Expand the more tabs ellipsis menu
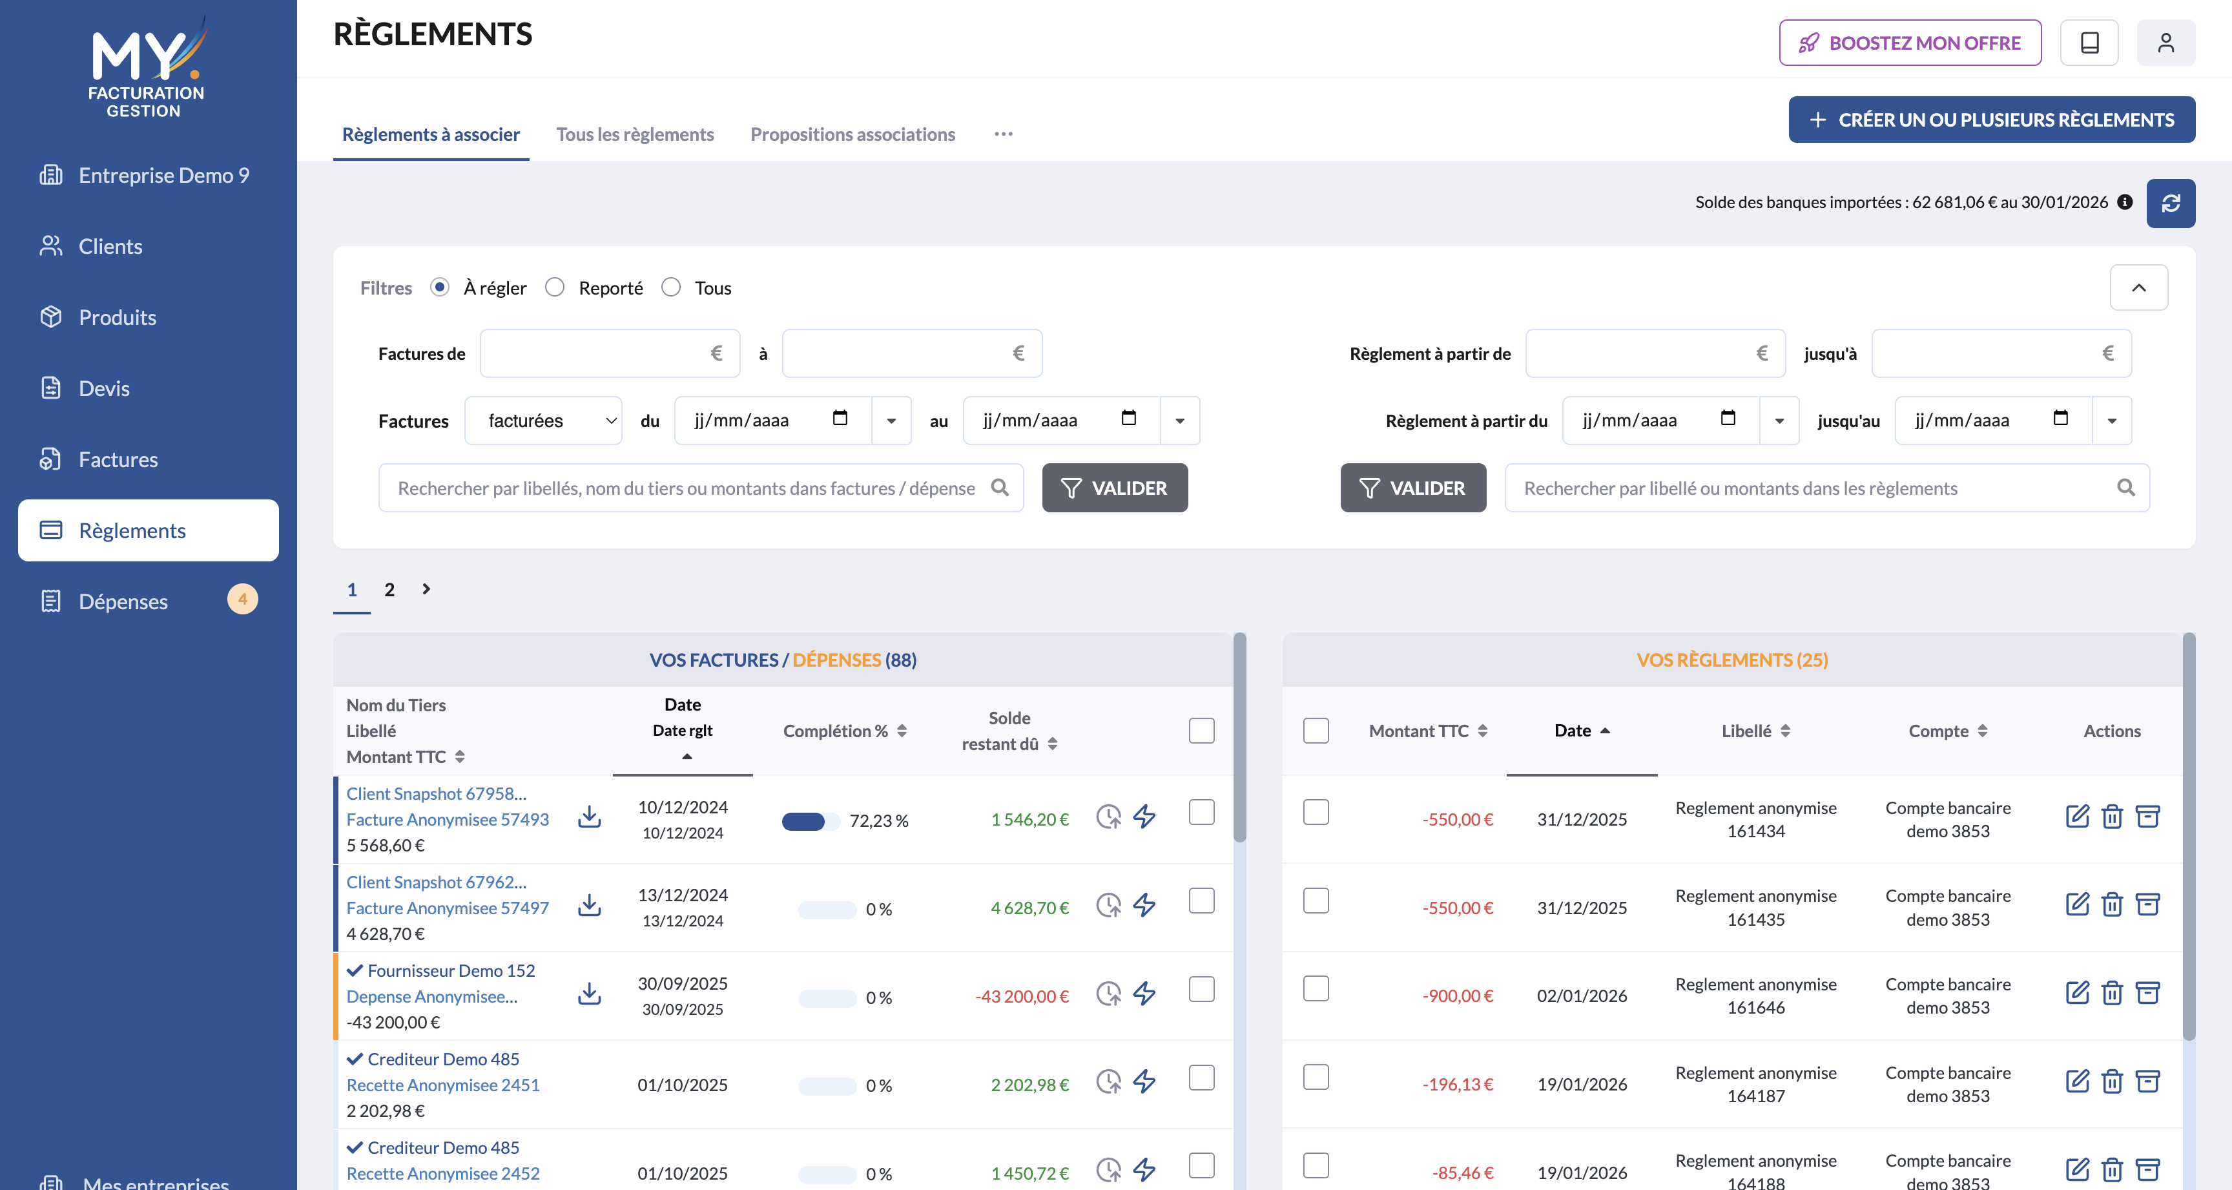 1004,134
